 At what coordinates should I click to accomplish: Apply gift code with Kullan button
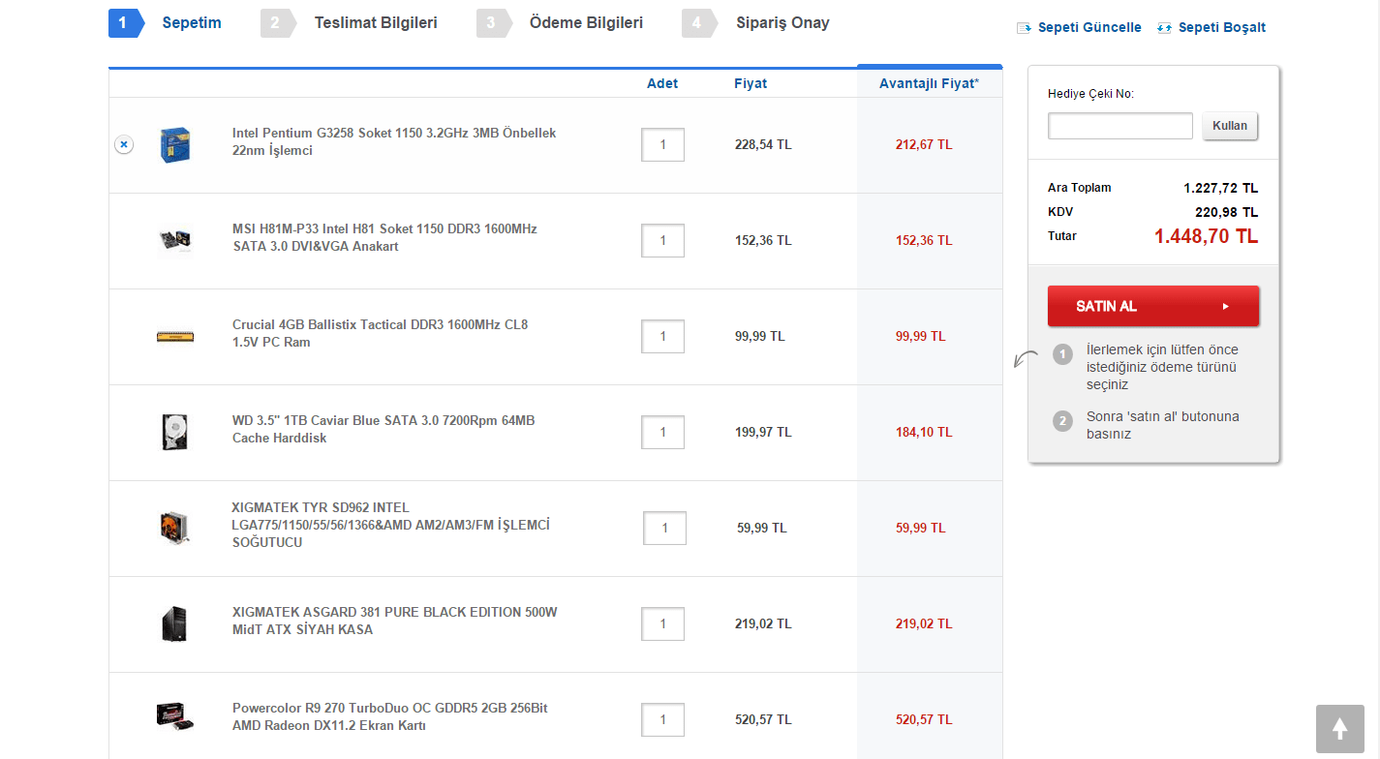pyautogui.click(x=1230, y=126)
